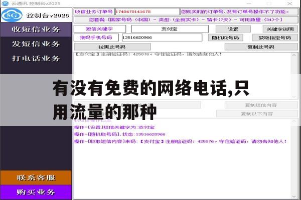
Task: Click 复制短信内容 button
Action: click(x=261, y=105)
